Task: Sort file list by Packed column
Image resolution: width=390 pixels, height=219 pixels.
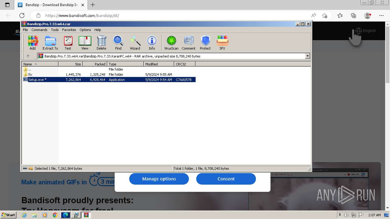Action: coord(95,64)
